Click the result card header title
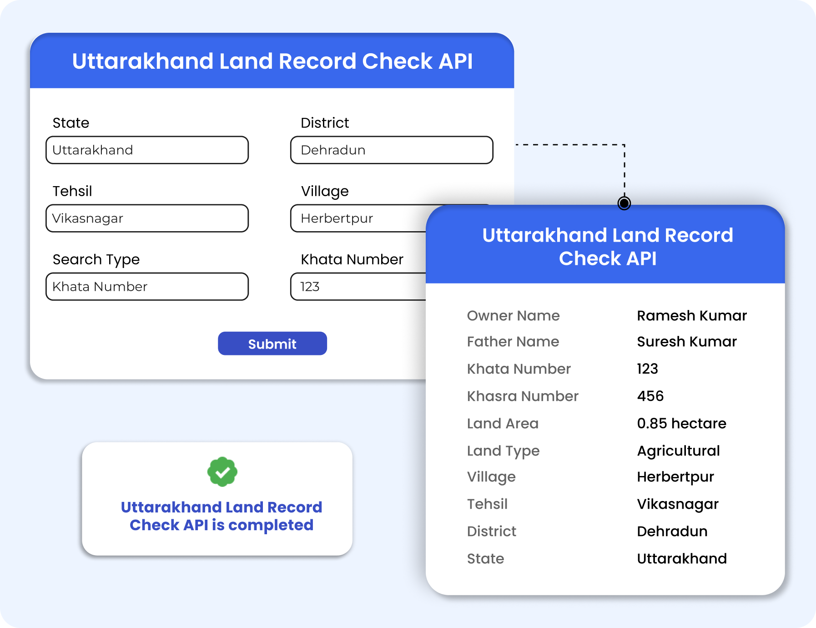 click(607, 246)
